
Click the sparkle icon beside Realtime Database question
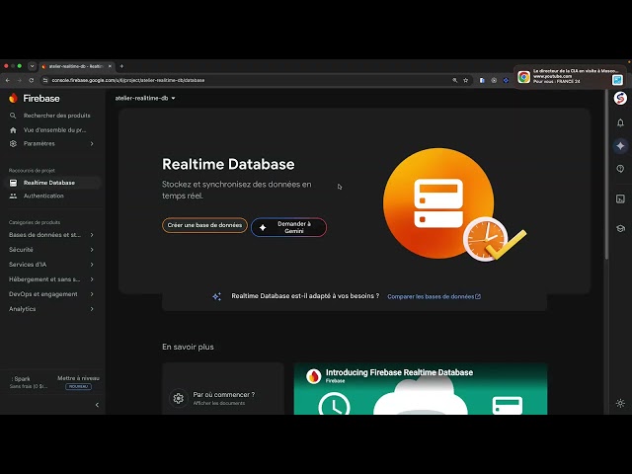(217, 296)
